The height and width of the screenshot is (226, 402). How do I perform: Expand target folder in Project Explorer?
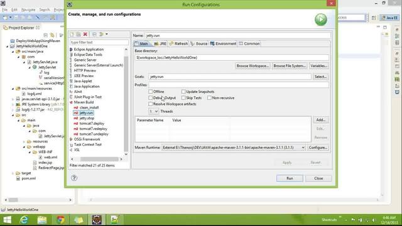click(13, 173)
